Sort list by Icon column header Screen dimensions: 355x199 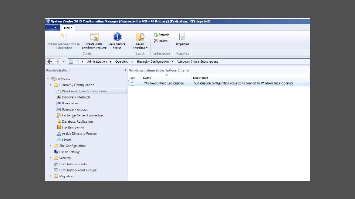(135, 78)
